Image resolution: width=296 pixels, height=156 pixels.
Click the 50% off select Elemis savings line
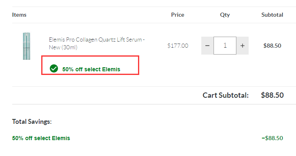[x=41, y=138]
